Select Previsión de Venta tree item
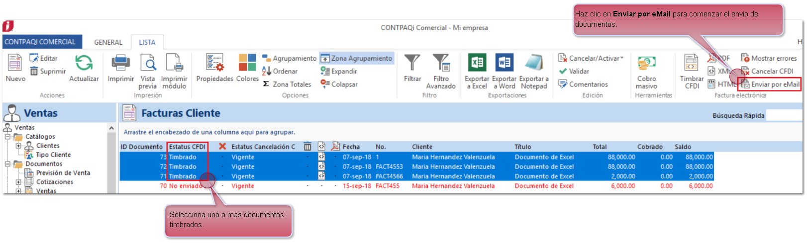This screenshot has height=243, width=807. (x=63, y=172)
